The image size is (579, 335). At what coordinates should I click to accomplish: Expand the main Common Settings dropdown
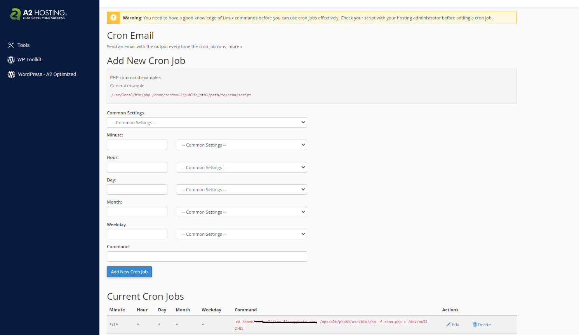coord(207,123)
